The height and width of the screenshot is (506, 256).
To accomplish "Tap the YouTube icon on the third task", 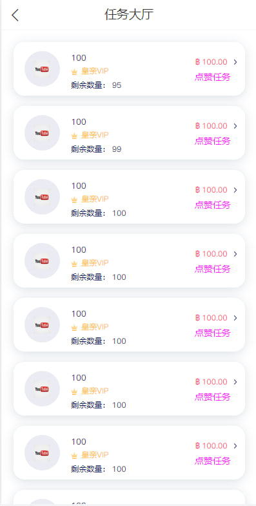I will pyautogui.click(x=42, y=196).
